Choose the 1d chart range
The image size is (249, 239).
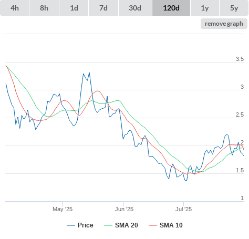(74, 8)
